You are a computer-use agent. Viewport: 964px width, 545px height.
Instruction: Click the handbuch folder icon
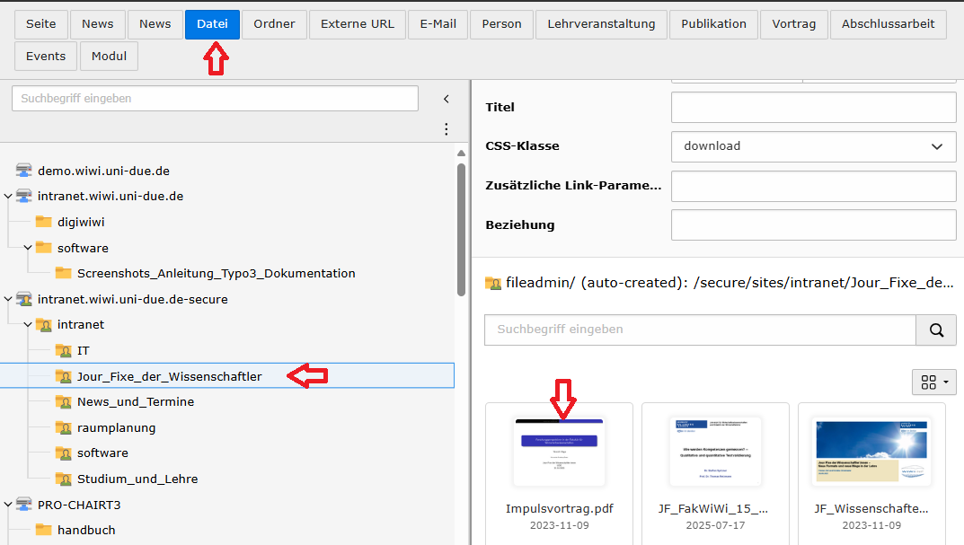(x=43, y=530)
